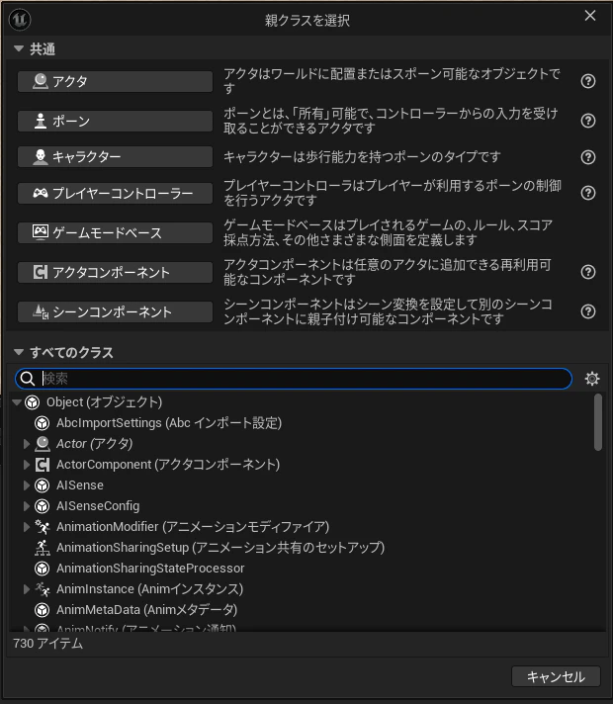613x704 pixels.
Task: Choose the ポーン parent class button
Action: [x=115, y=121]
